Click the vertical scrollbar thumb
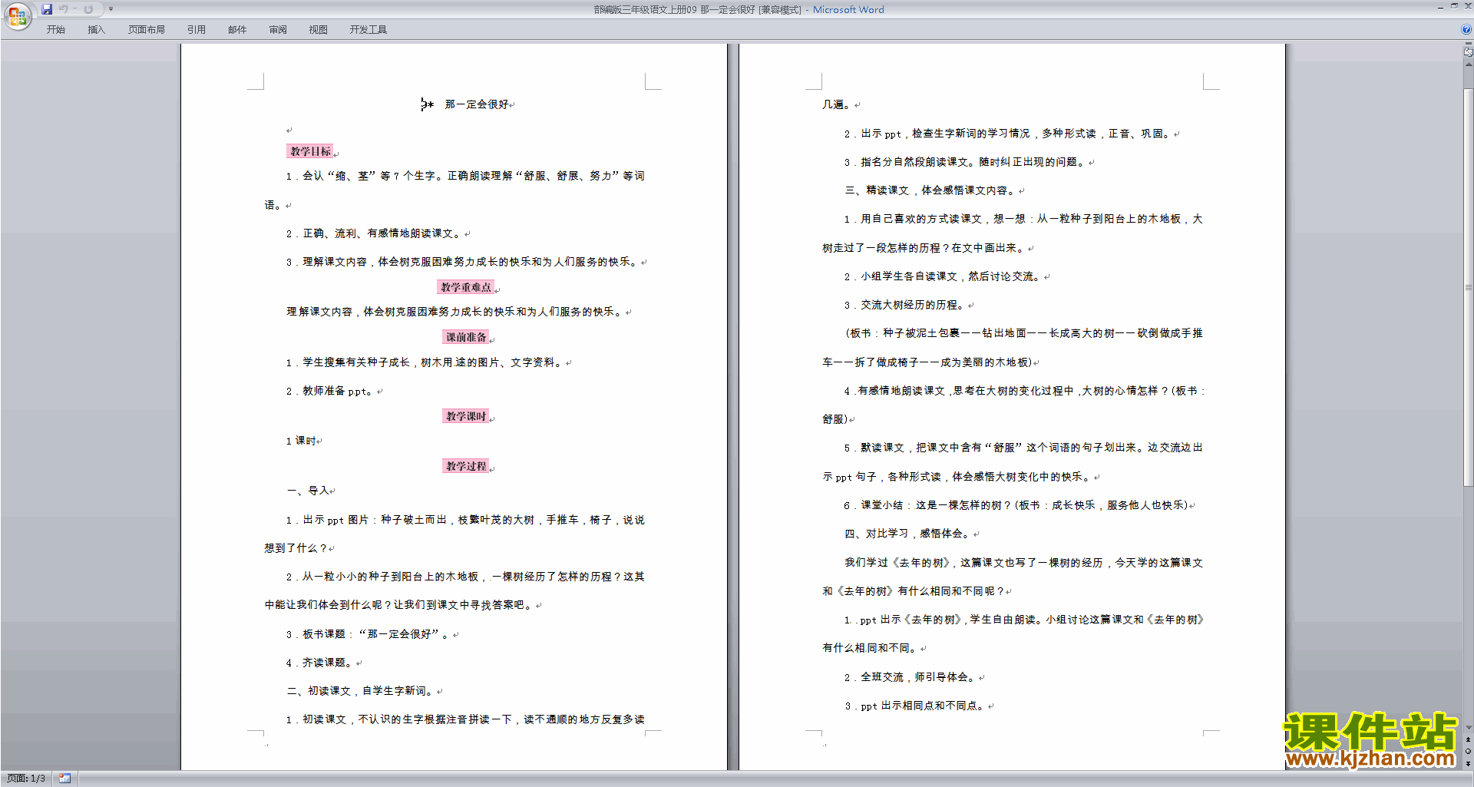1474x787 pixels. (x=1469, y=288)
